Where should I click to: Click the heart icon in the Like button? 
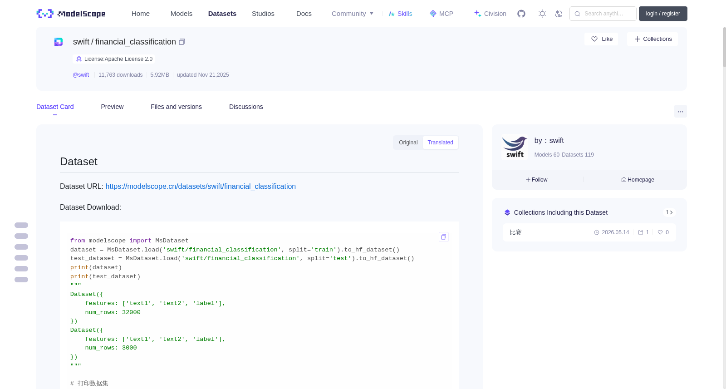[594, 39]
